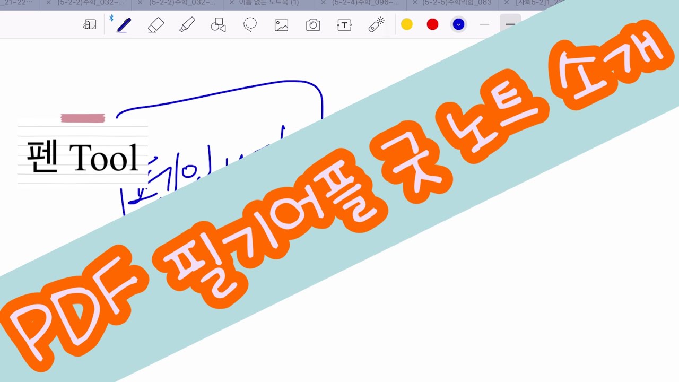This screenshot has height=382, width=679.
Task: Select the Laser pointer tool
Action: click(x=376, y=25)
